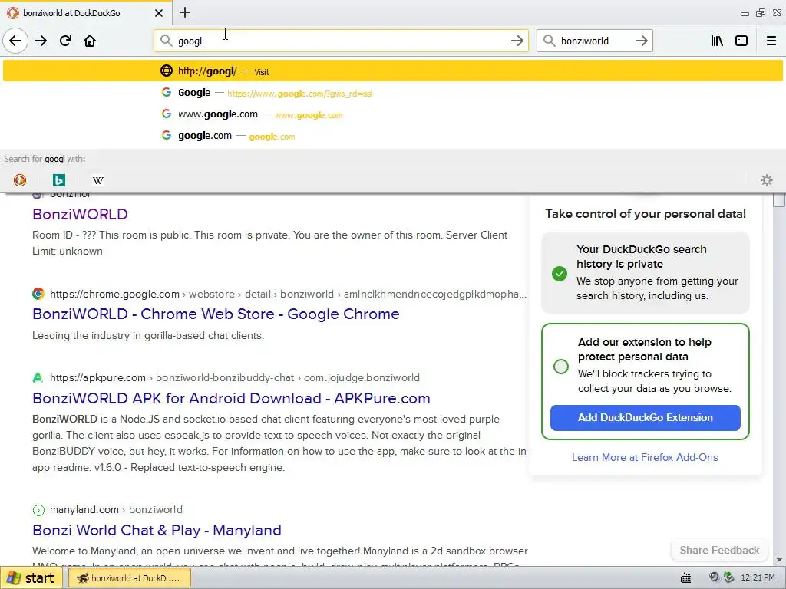Close the bonziworld at DuckDuckGo tab

click(x=158, y=13)
